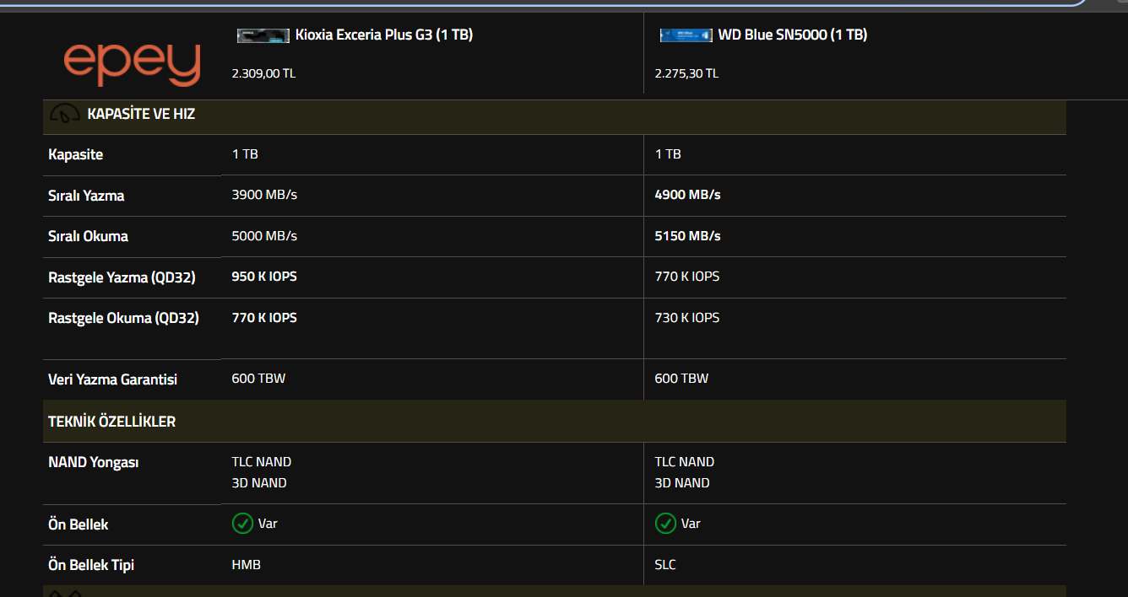The height and width of the screenshot is (597, 1128).
Task: Click WD Blue's green Var checkmark icon
Action: pyautogui.click(x=665, y=524)
